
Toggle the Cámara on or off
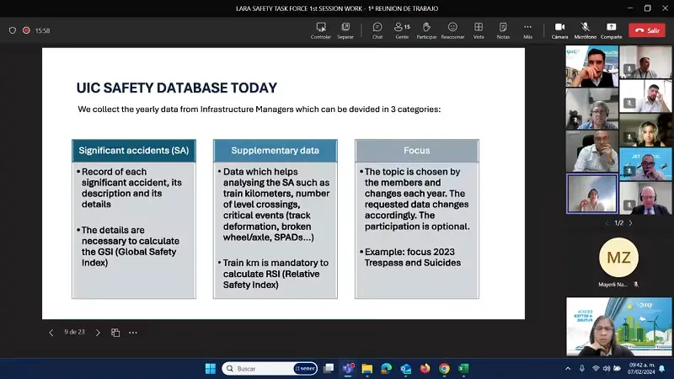tap(559, 30)
